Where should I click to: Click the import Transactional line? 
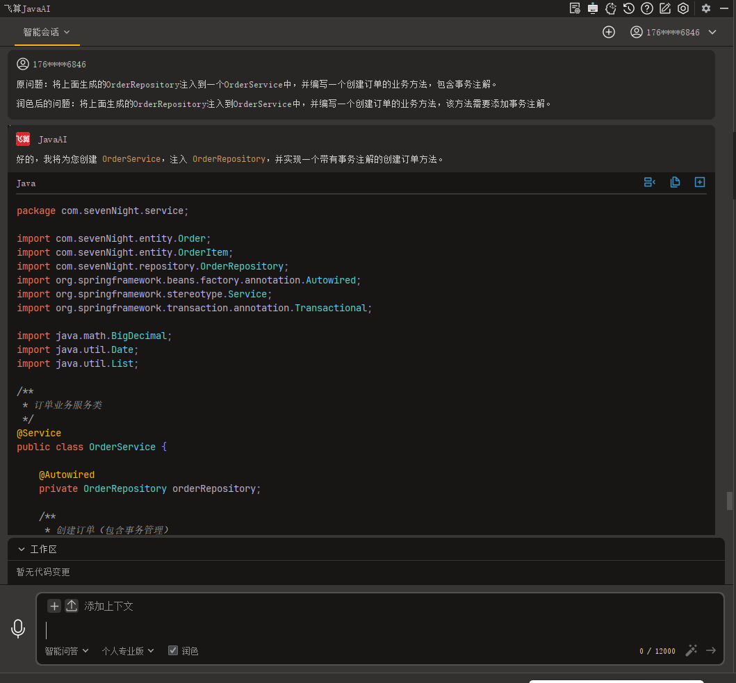pyautogui.click(x=195, y=308)
